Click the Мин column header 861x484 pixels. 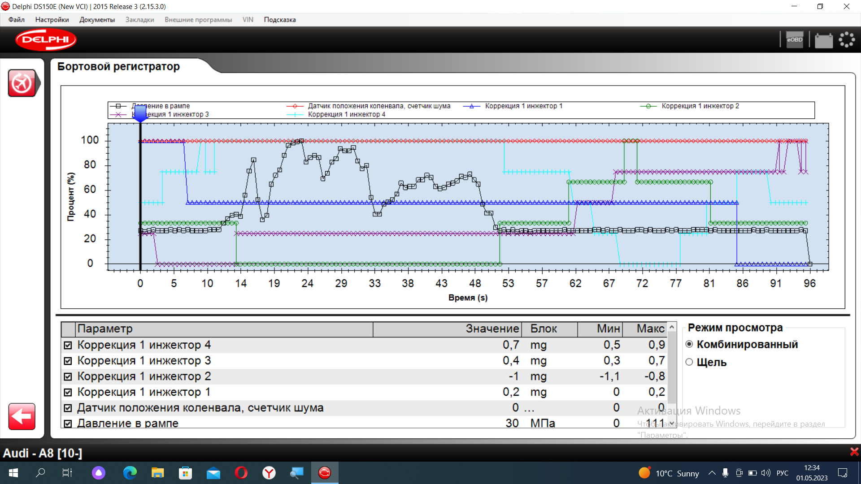tap(600, 329)
